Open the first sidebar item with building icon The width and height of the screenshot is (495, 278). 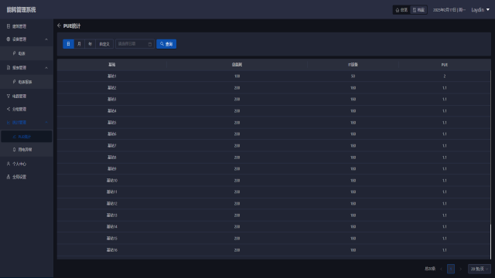[x=26, y=26]
